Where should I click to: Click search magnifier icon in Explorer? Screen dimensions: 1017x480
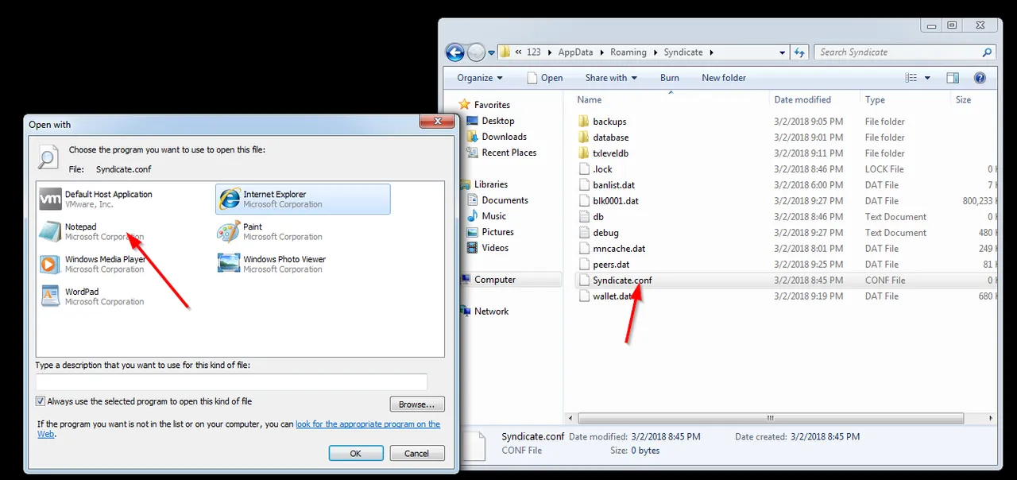[987, 52]
